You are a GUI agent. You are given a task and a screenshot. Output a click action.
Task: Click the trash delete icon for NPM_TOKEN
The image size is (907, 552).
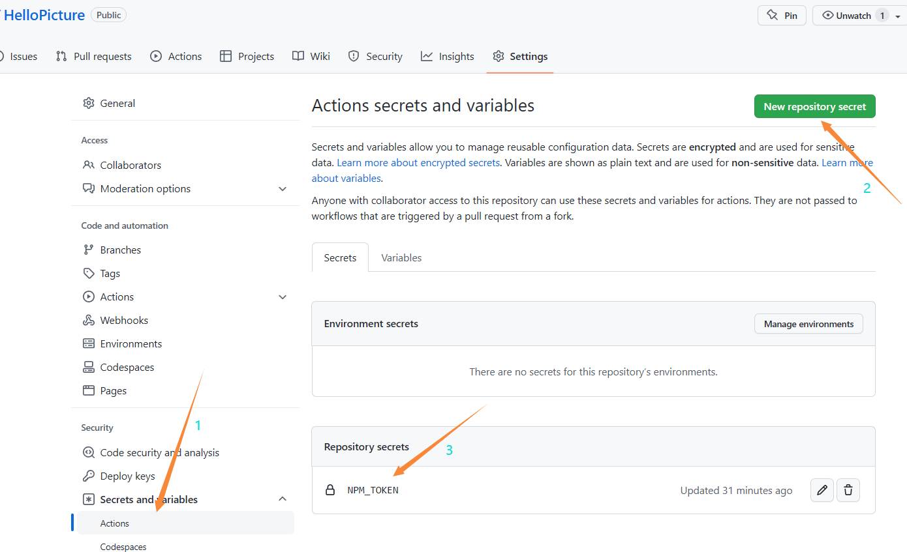point(848,490)
